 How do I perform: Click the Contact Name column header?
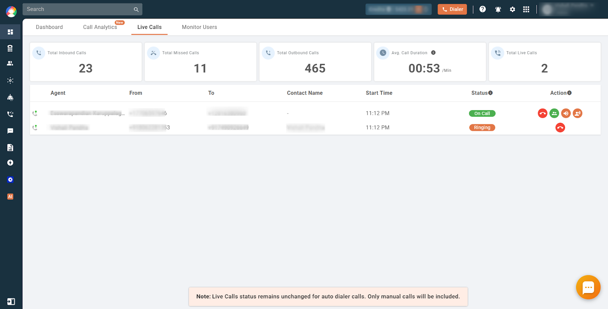pos(305,93)
